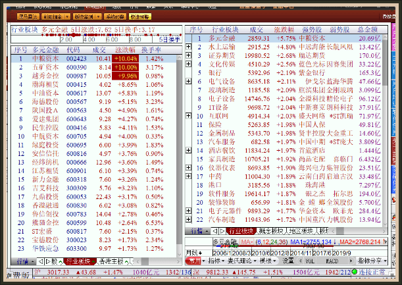This screenshot has width=402, height=285.
Task: Click the 快速预警 toolbar button
Action: (x=140, y=16)
